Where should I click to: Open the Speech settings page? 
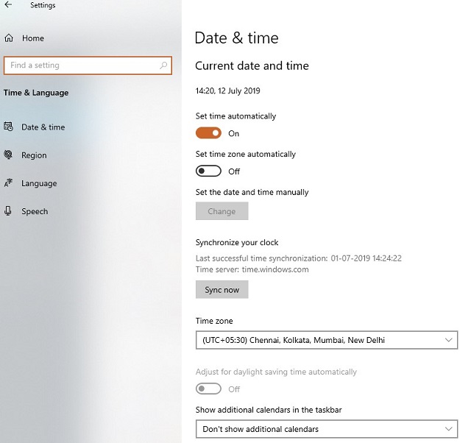35,211
